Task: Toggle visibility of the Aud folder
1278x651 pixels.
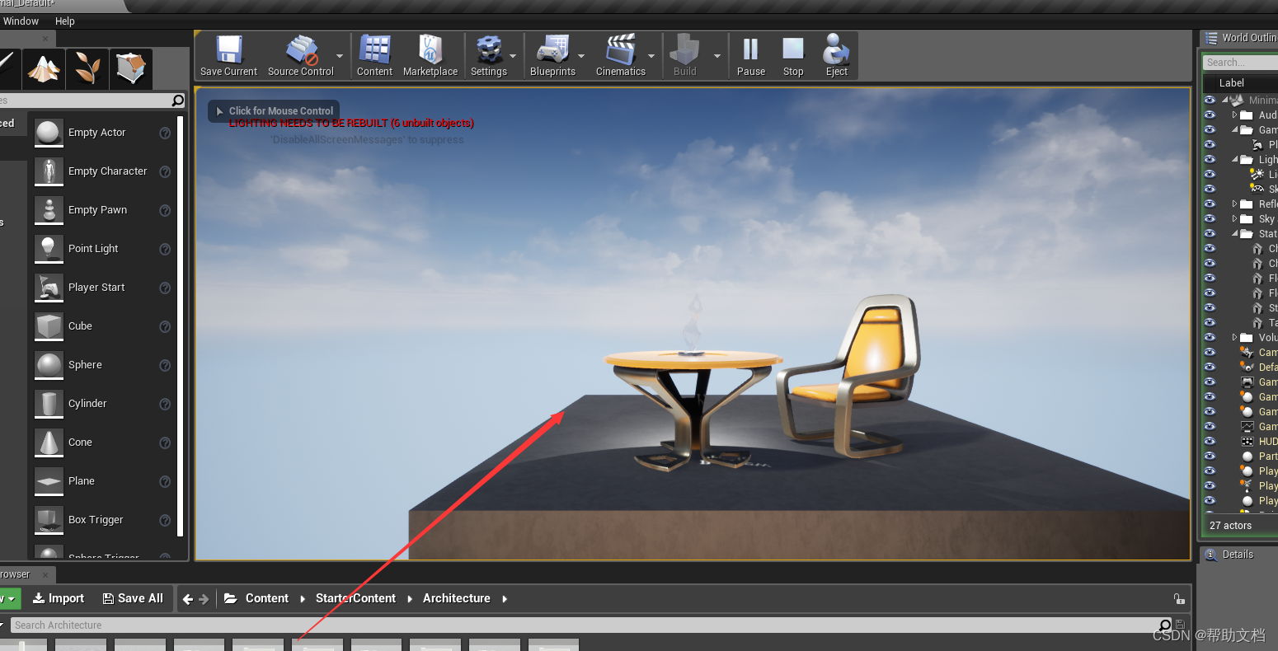Action: click(1210, 115)
